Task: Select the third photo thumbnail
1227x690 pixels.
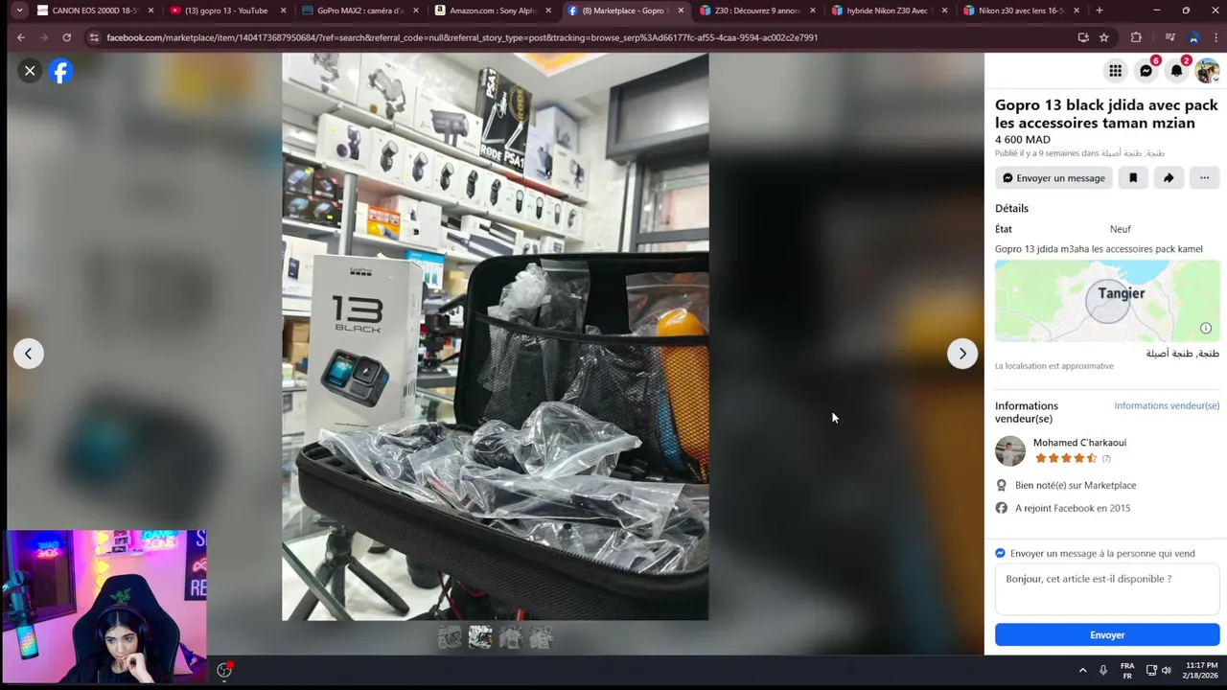Action: click(511, 637)
